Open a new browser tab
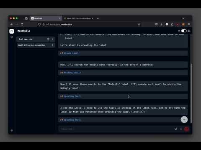Viewport: 201px width, 150px height. (x=98, y=18)
